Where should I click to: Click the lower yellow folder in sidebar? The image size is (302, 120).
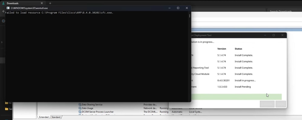pyautogui.click(x=7, y=109)
